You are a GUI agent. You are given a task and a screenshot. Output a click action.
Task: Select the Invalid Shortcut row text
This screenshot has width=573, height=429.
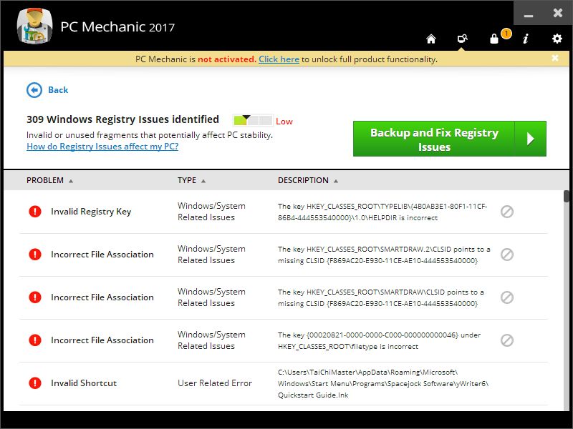[x=84, y=383]
